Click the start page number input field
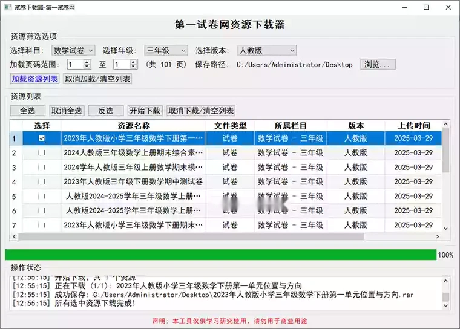460x329 pixels. click(x=75, y=64)
